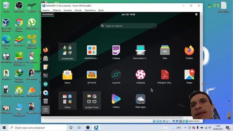This screenshot has height=131, width=233.
Task: Click VirtualBox horizontal scrollbar left arrow
Action: (x=43, y=118)
